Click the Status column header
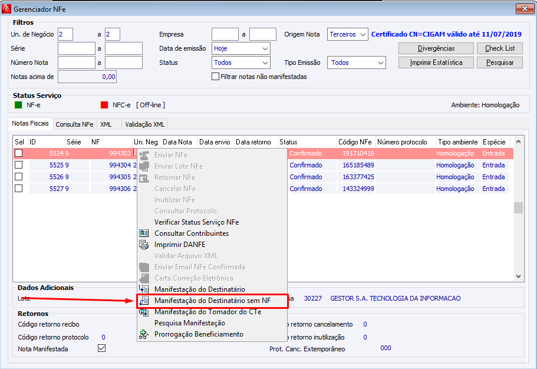 (307, 142)
